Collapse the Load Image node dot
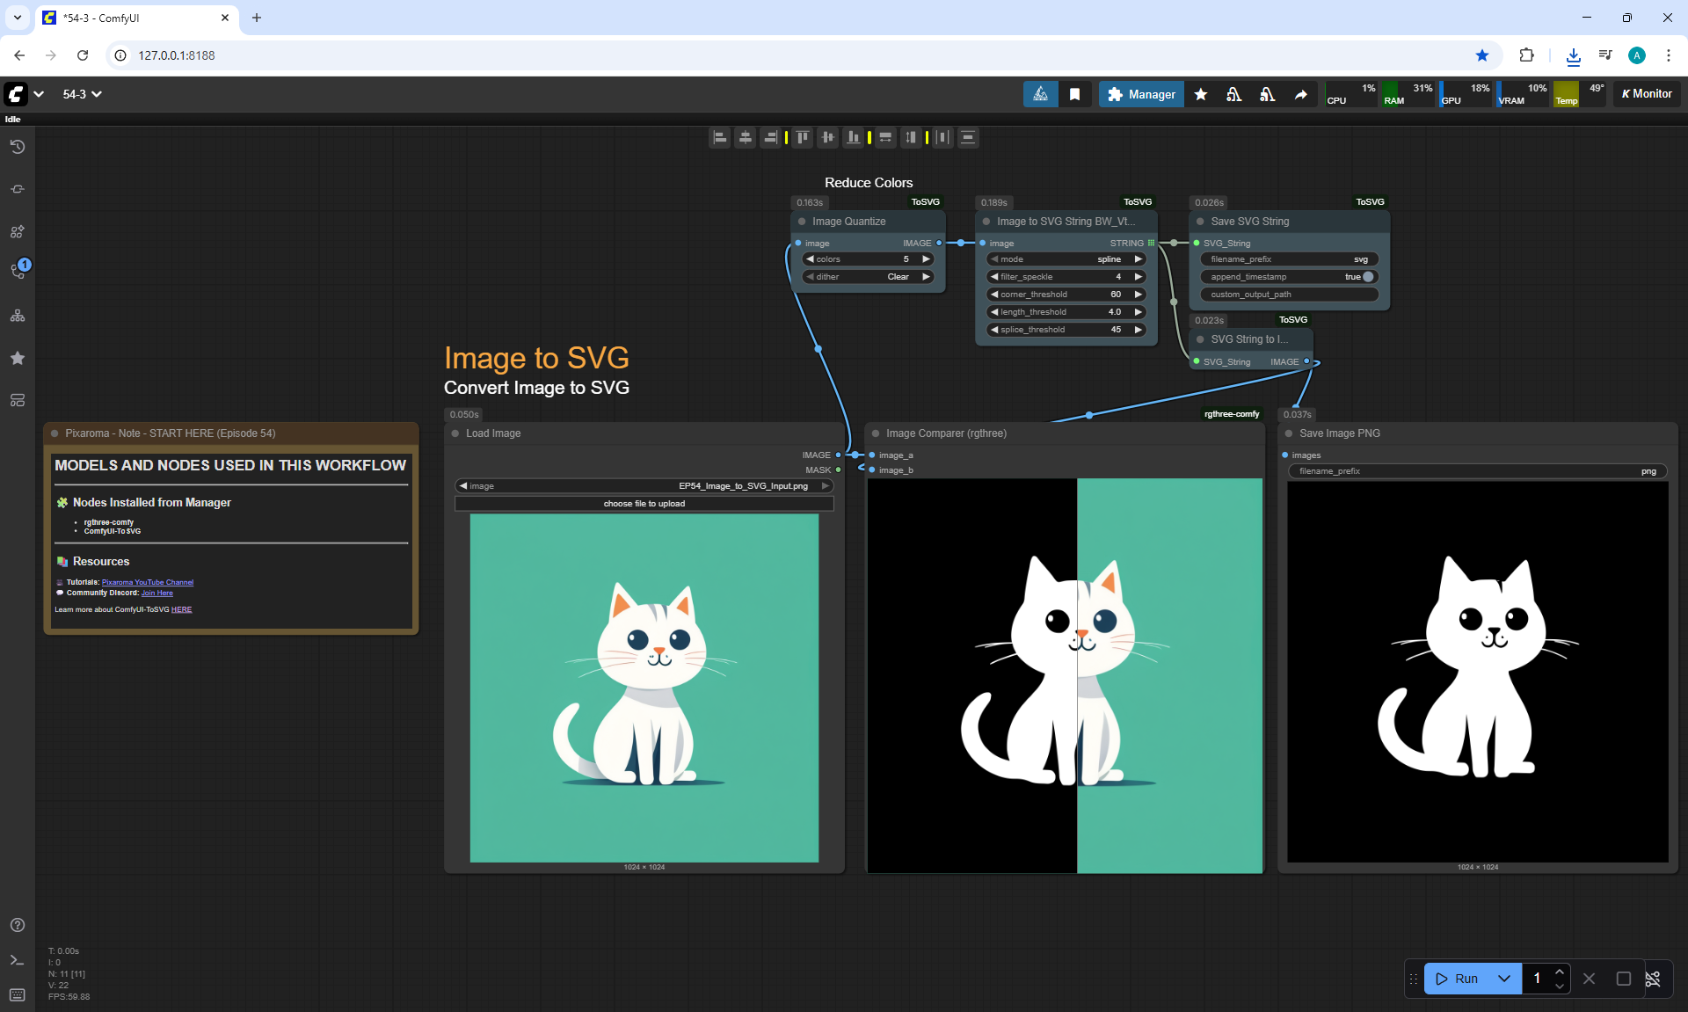The height and width of the screenshot is (1012, 1688). point(455,433)
